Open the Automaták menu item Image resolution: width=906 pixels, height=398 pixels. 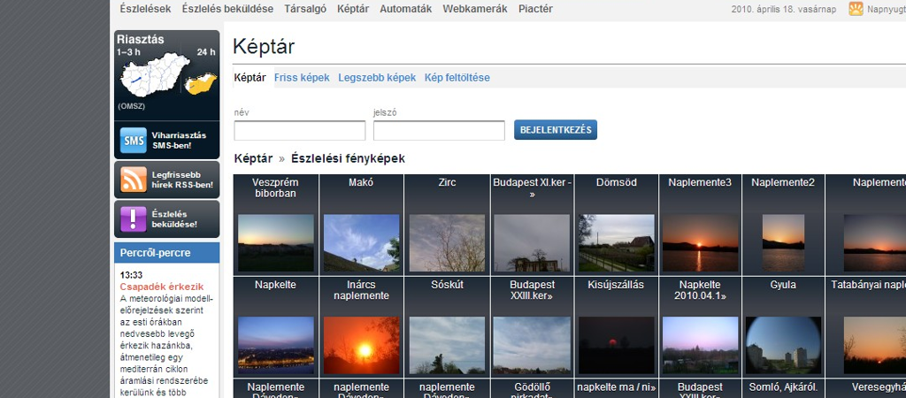click(x=405, y=9)
